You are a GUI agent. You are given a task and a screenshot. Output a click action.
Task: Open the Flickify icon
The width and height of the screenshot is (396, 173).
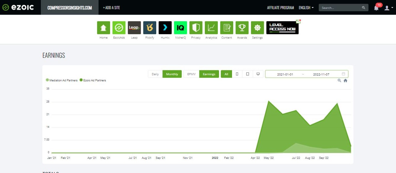150,28
